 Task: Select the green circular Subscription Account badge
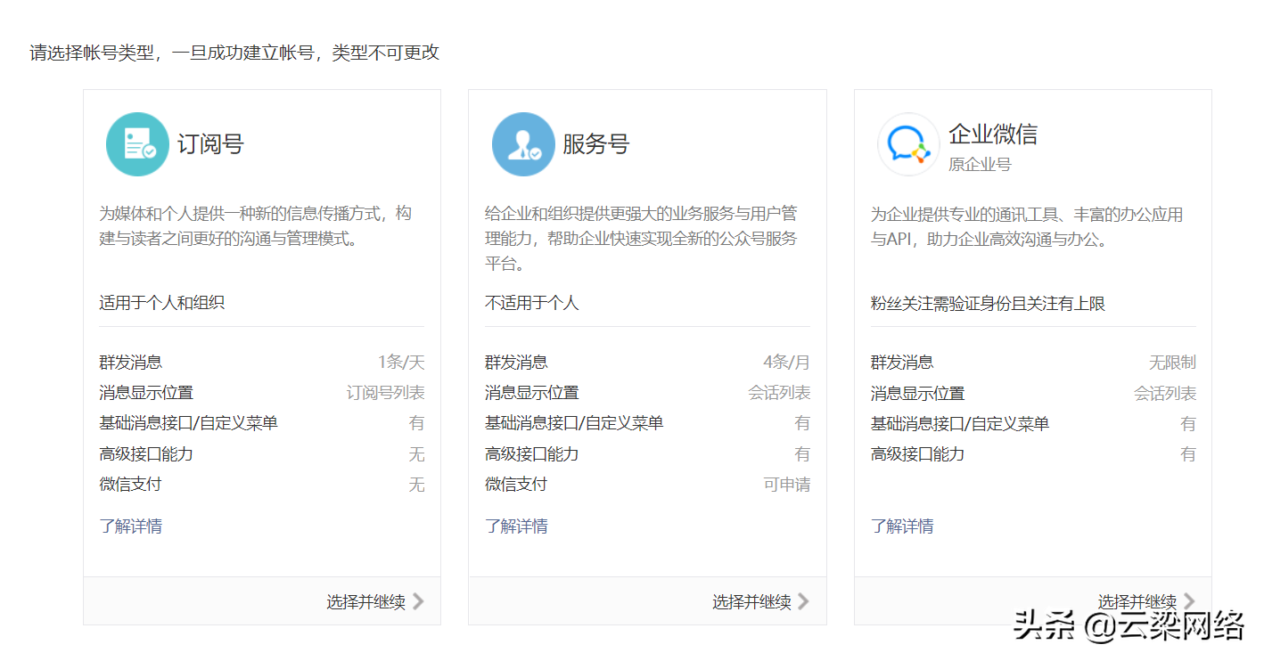coord(137,143)
